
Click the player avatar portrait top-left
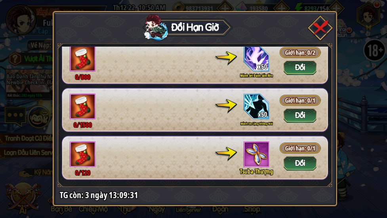[x=21, y=21]
